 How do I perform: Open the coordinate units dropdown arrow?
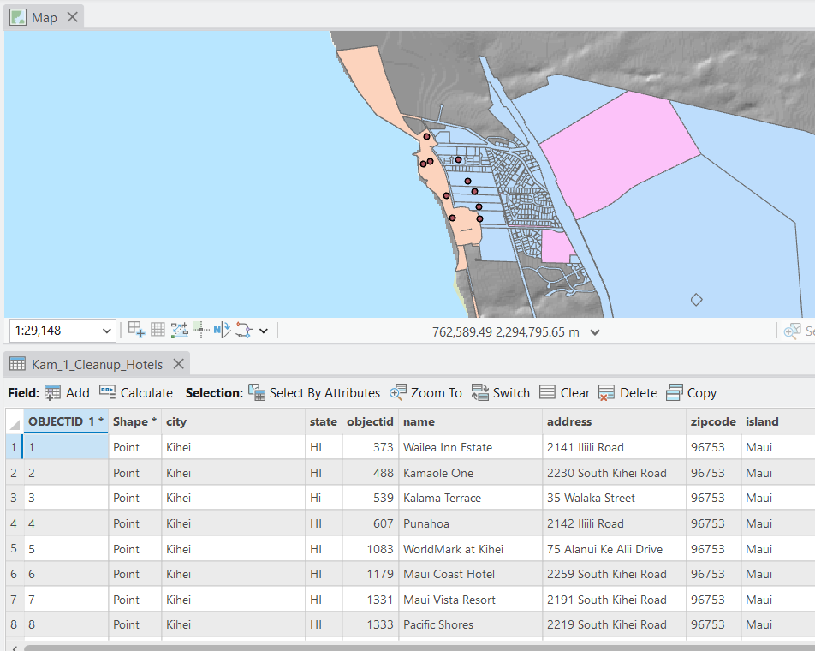coord(595,332)
